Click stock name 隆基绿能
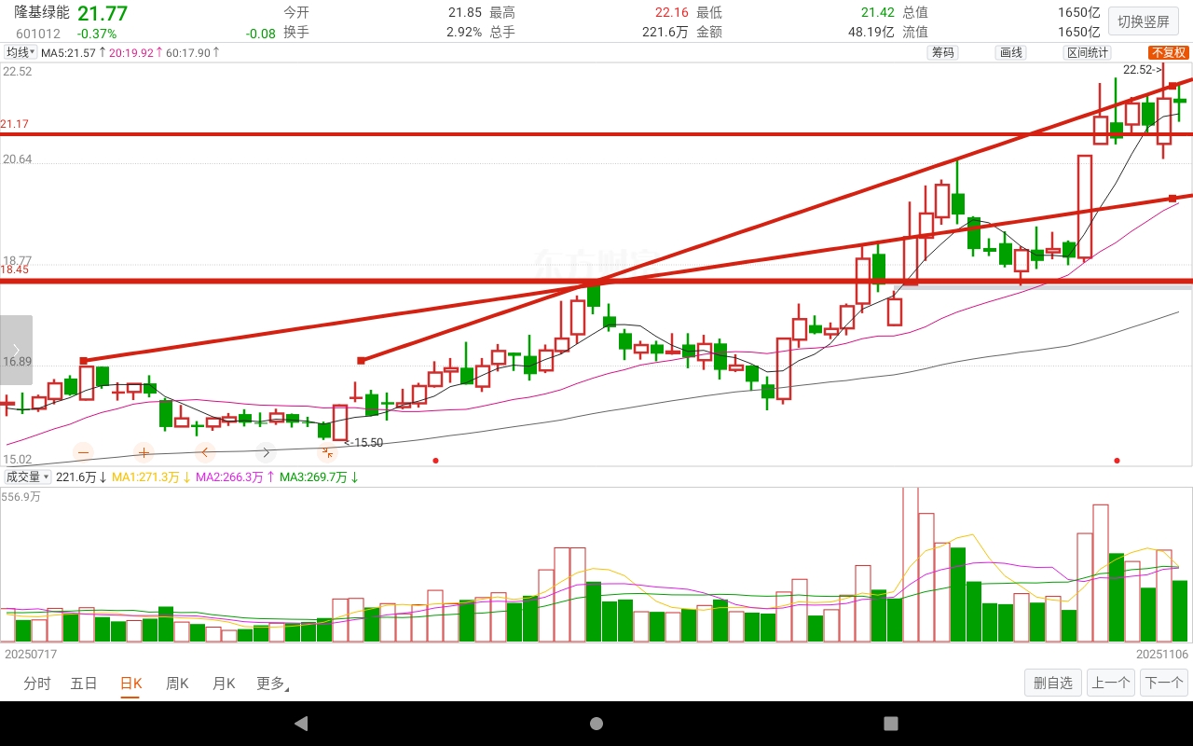Screen dimensions: 1193x746 43,13
